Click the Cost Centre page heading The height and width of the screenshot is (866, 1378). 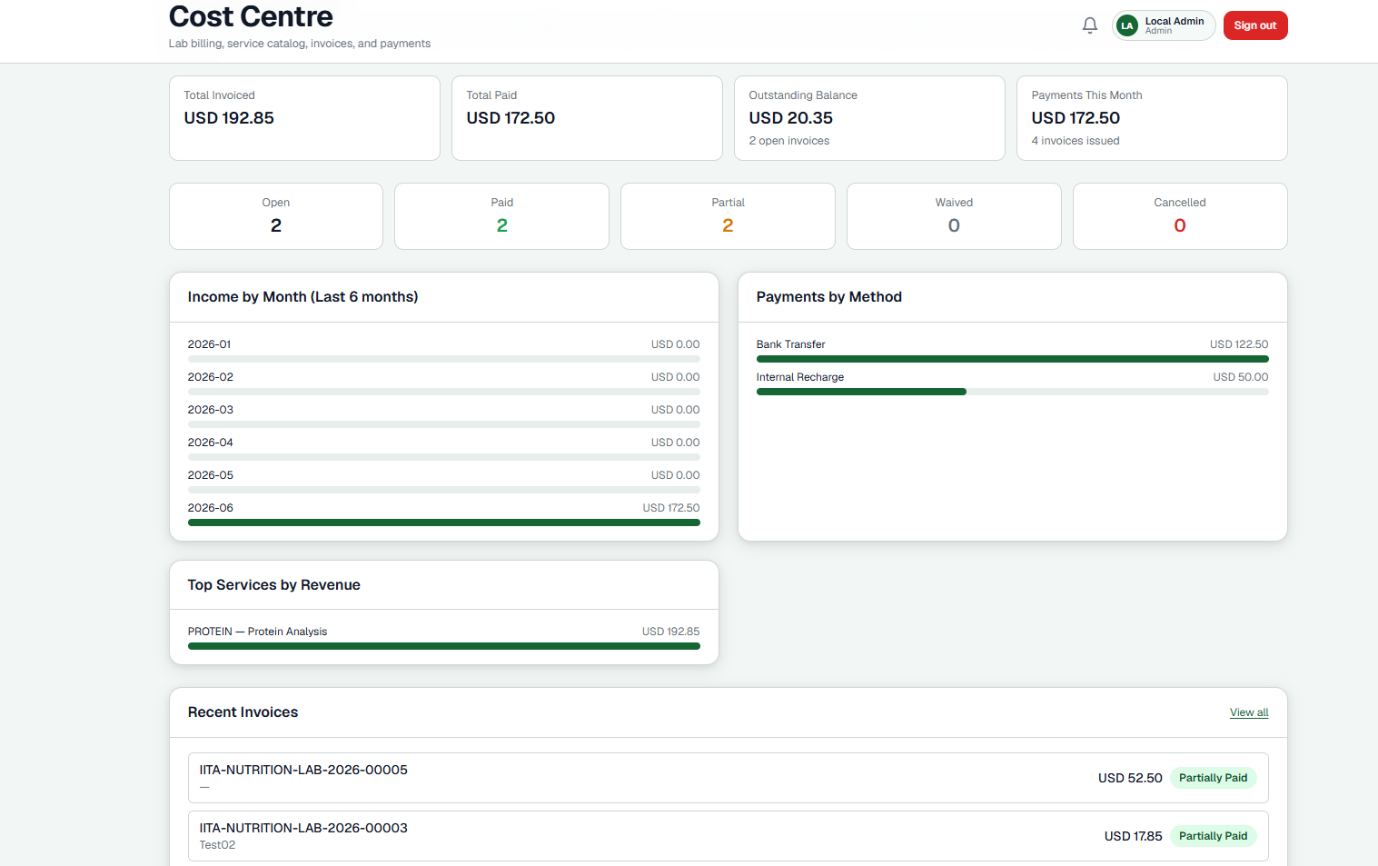(x=251, y=16)
